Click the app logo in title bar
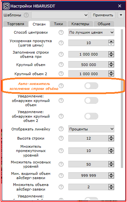 point(6,6)
